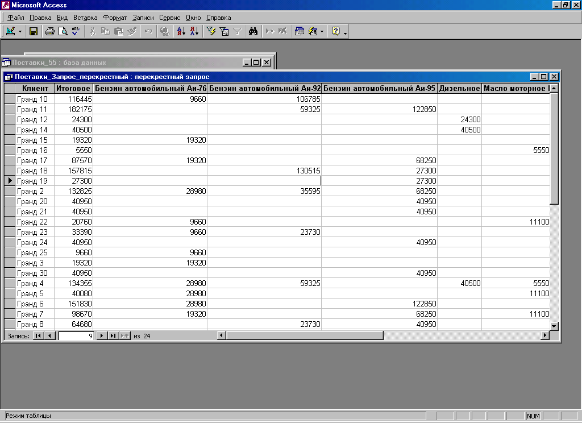This screenshot has width=582, height=423.
Task: Sort ascending with the А-Я icon
Action: pyautogui.click(x=181, y=31)
